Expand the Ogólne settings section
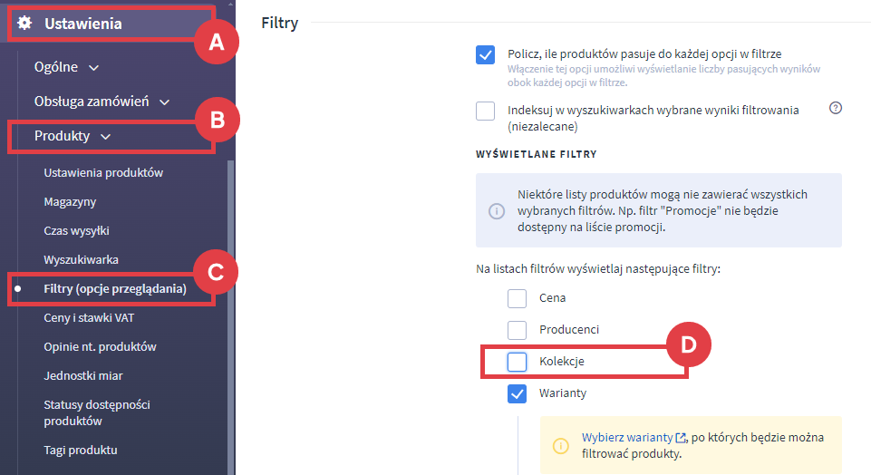This screenshot has height=475, width=871. click(67, 67)
